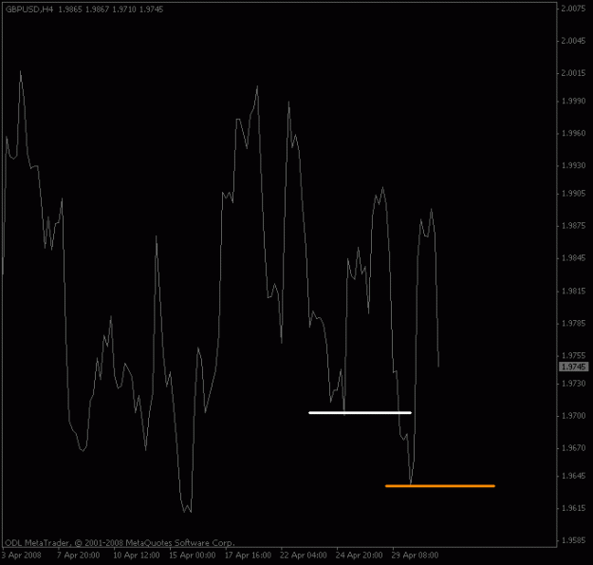
Task: Click the price scale value 1.9700
Action: coord(573,416)
